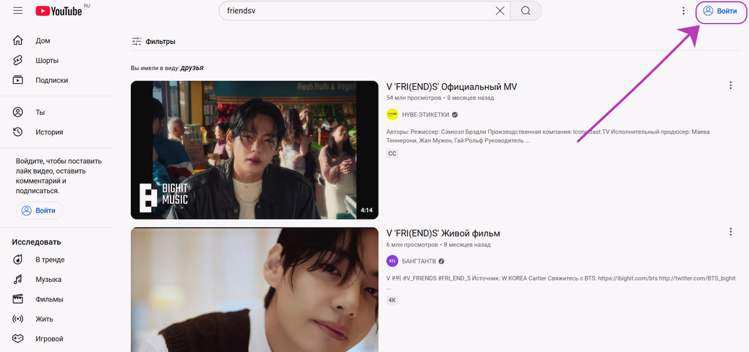The width and height of the screenshot is (749, 352).
Task: Open История watch history
Action: point(49,132)
